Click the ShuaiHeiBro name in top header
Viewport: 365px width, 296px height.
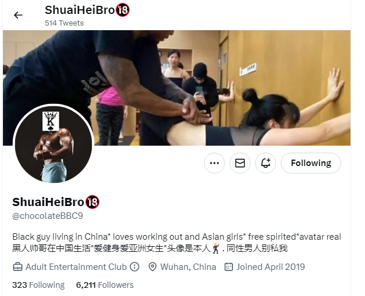pyautogui.click(x=80, y=10)
